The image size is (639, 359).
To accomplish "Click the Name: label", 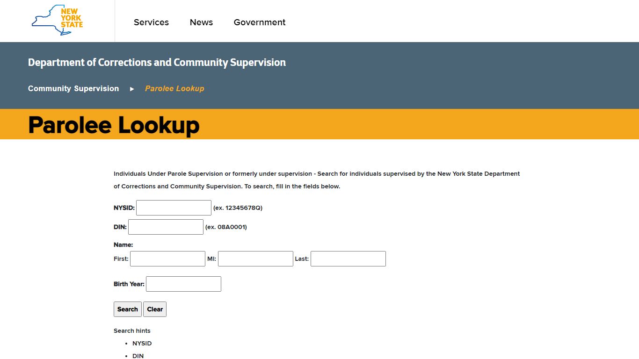I will click(123, 244).
